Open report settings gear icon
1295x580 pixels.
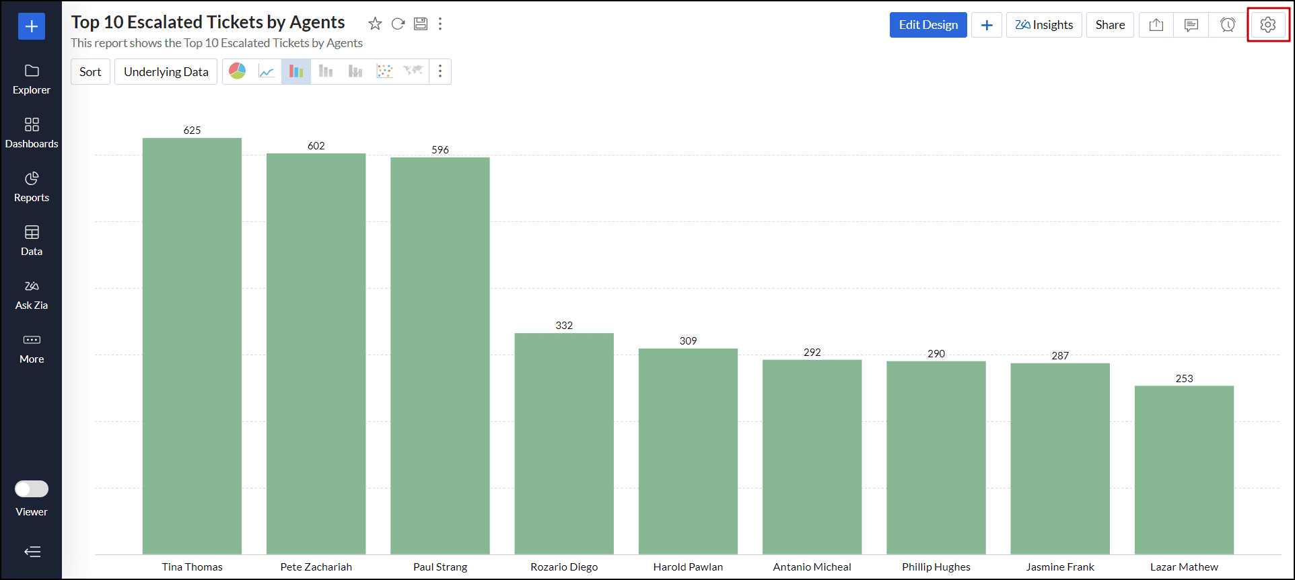click(x=1268, y=25)
